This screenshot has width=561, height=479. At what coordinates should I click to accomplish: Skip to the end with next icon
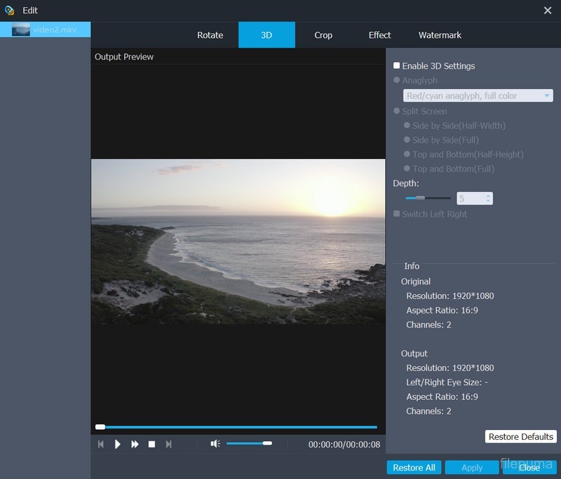pyautogui.click(x=168, y=444)
